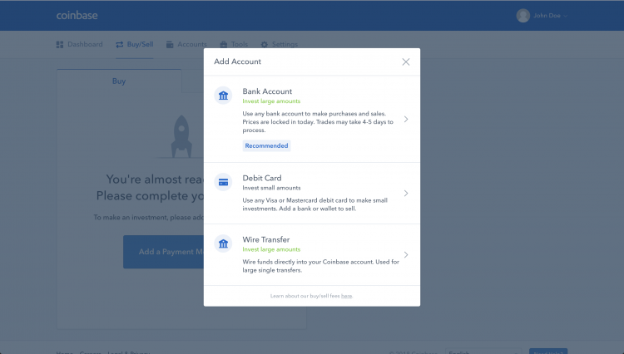Open Bank Account option via chevron
624x354 pixels.
click(406, 119)
